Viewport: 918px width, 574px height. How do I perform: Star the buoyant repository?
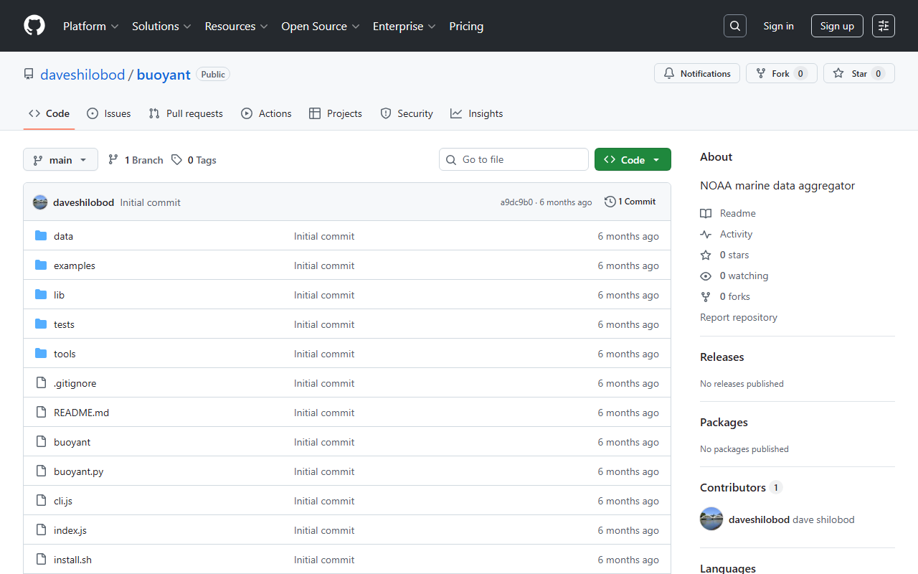[x=859, y=73]
